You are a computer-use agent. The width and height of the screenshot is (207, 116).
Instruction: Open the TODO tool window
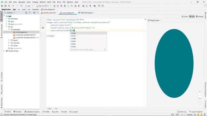click(7, 112)
